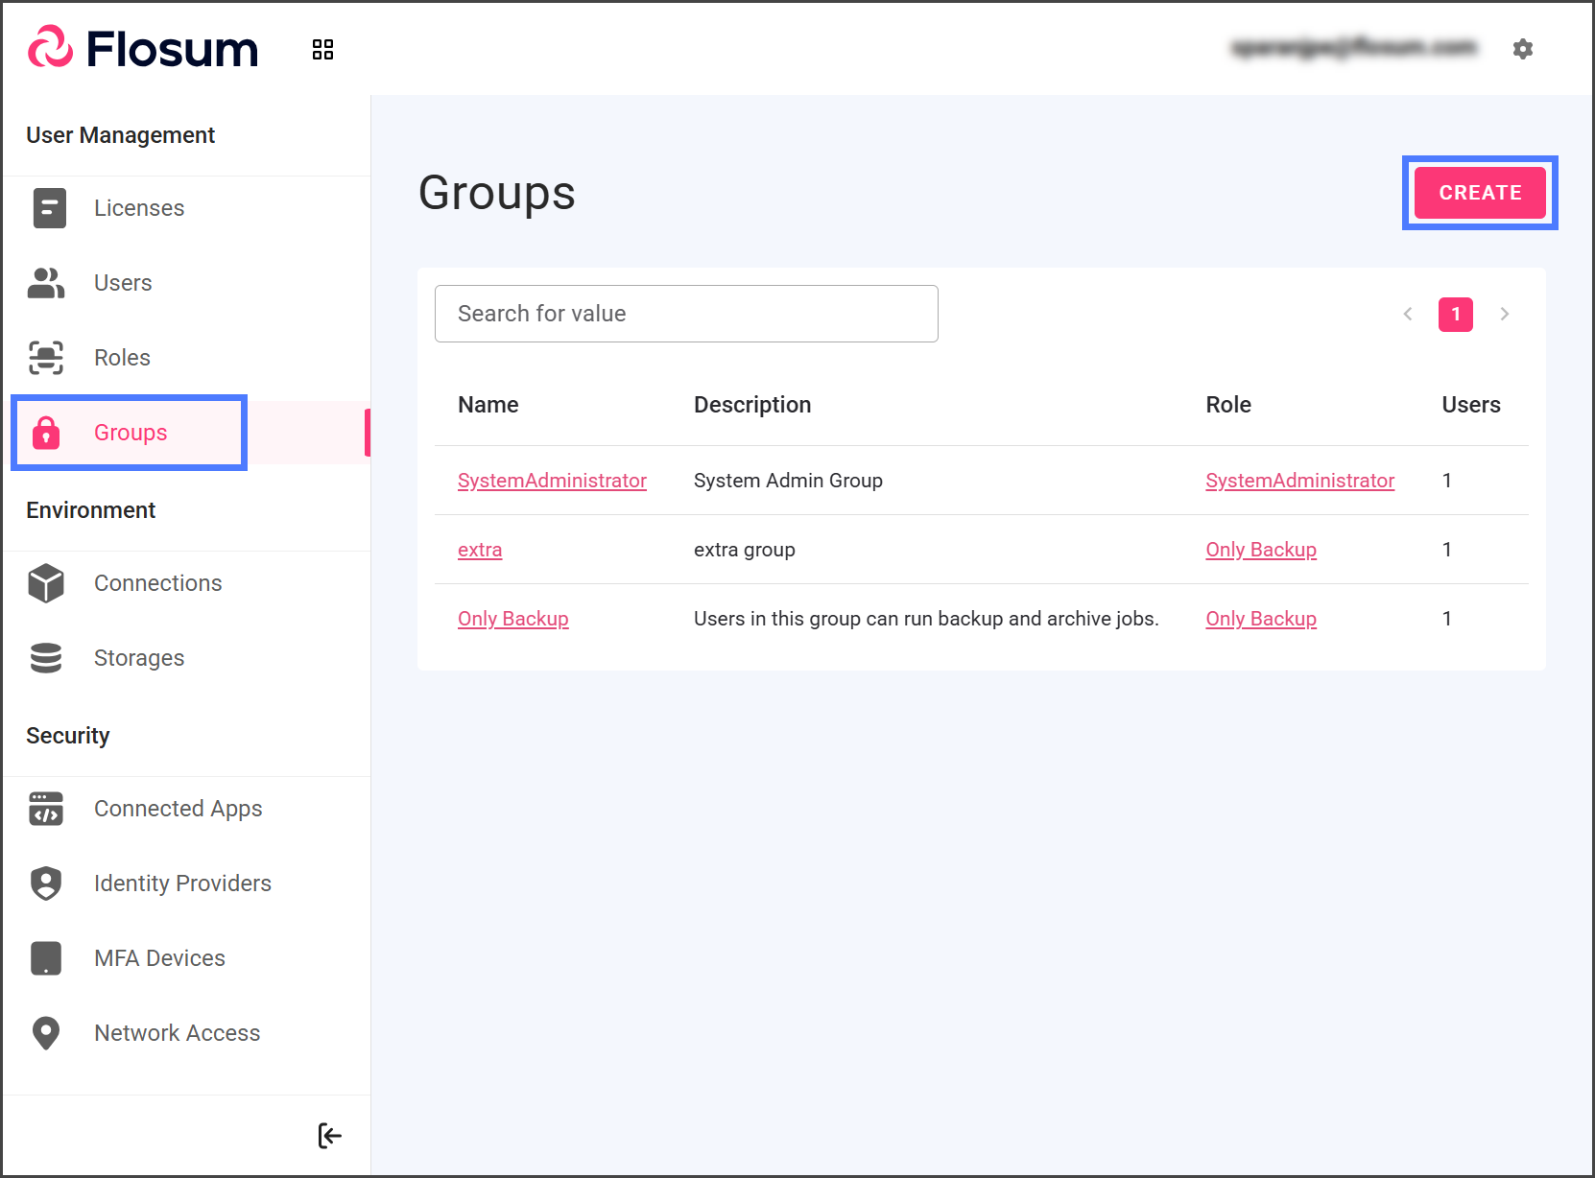This screenshot has height=1178, width=1595.
Task: Click the Storages database icon
Action: (x=46, y=658)
